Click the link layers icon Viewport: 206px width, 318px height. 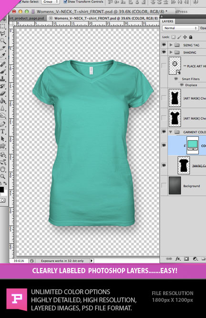pos(169,259)
